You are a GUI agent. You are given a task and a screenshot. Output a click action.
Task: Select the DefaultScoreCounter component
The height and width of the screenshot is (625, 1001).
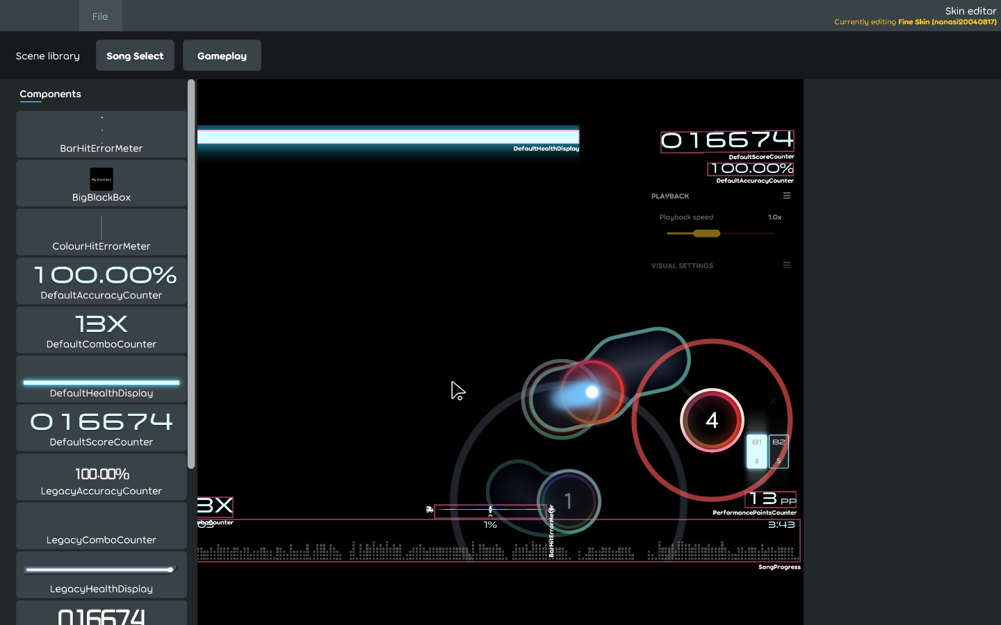coord(101,427)
